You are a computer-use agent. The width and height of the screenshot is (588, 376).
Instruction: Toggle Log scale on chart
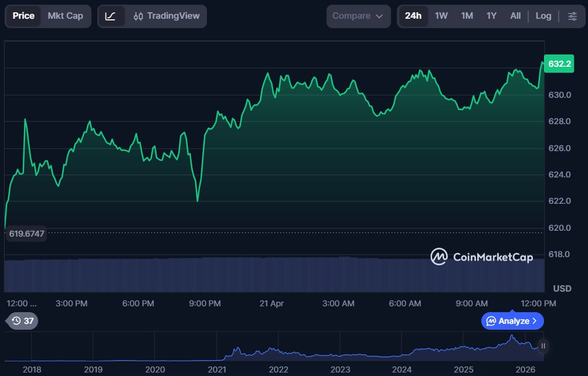(543, 16)
